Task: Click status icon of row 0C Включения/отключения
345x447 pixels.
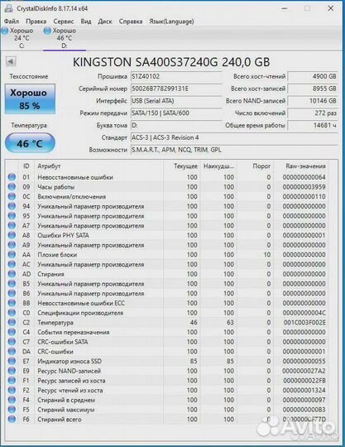Action: point(12,196)
